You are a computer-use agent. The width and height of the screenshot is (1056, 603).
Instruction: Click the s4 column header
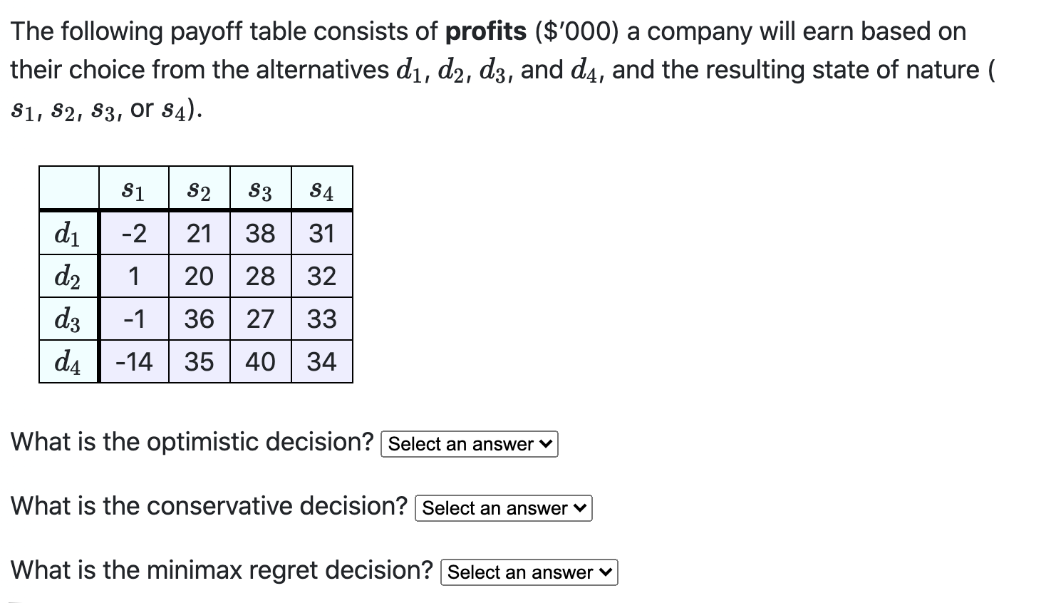(x=322, y=189)
